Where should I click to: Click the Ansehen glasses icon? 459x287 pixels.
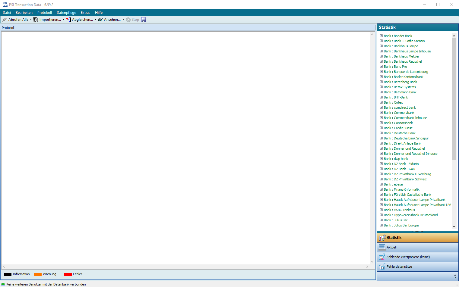coord(100,20)
